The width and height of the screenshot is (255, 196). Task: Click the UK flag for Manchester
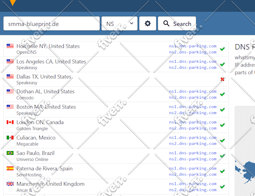tap(10, 184)
